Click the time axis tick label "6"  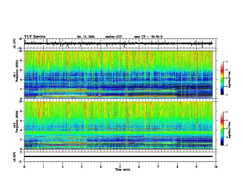pyautogui.click(x=139, y=167)
